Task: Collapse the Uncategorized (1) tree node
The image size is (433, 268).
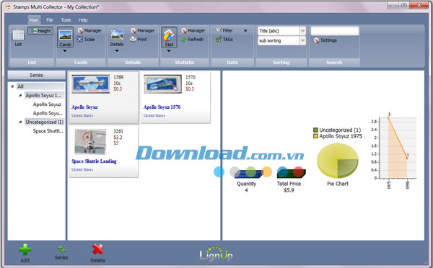Action: click(20, 122)
